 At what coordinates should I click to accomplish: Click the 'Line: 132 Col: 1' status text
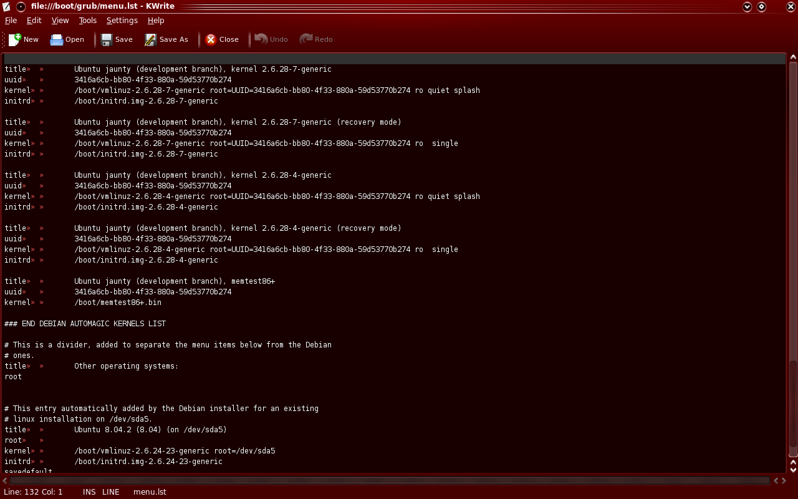(33, 492)
